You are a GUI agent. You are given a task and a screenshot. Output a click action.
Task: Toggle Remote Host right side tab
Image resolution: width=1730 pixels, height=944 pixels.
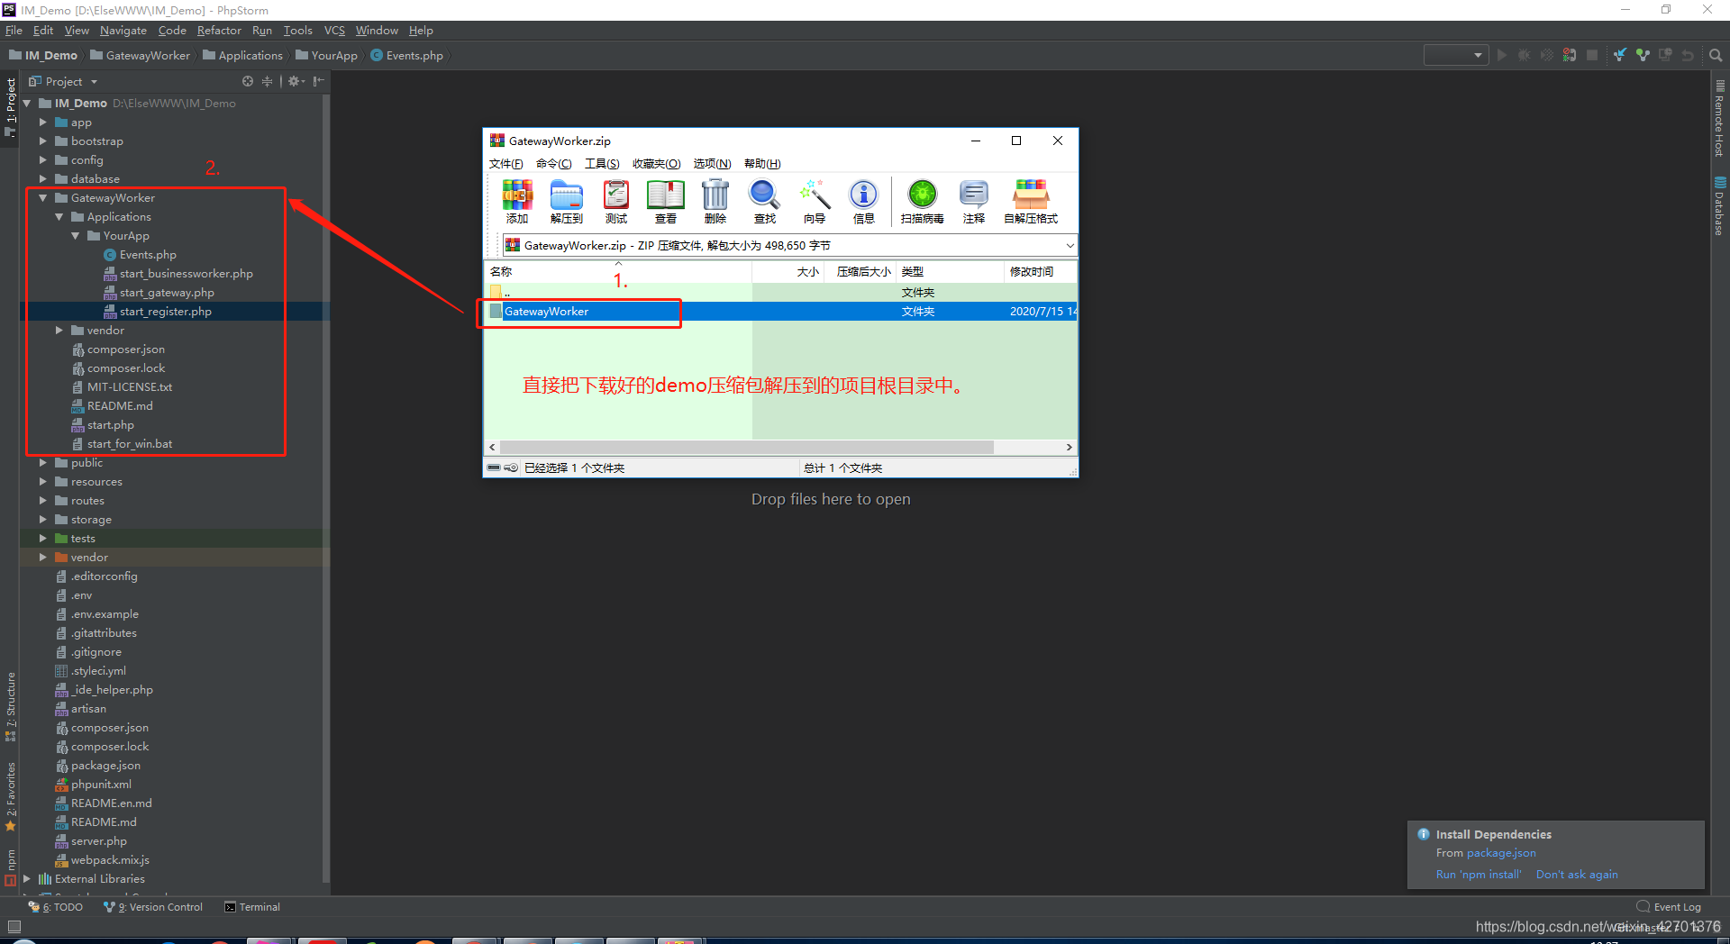pos(1719,119)
